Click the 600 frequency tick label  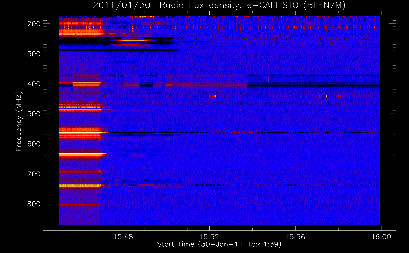pos(34,144)
